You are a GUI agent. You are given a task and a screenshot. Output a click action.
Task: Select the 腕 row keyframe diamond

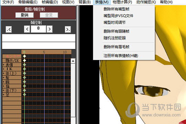pyautogui.click(x=24, y=82)
